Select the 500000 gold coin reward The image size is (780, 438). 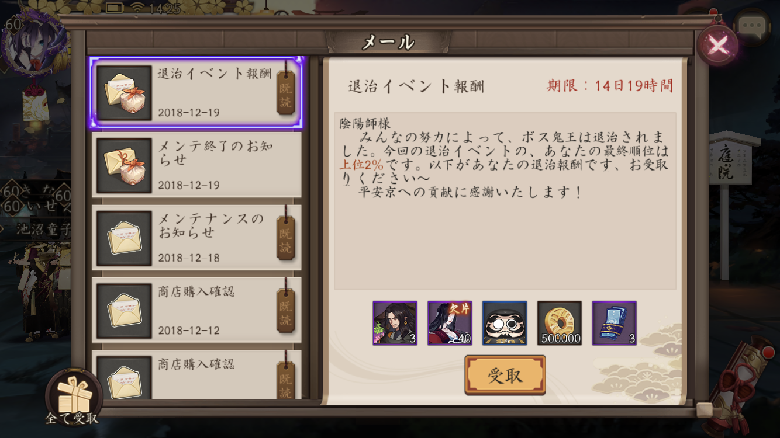(x=560, y=323)
